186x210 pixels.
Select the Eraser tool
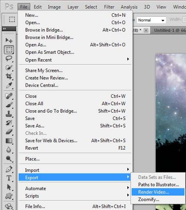point(9,132)
